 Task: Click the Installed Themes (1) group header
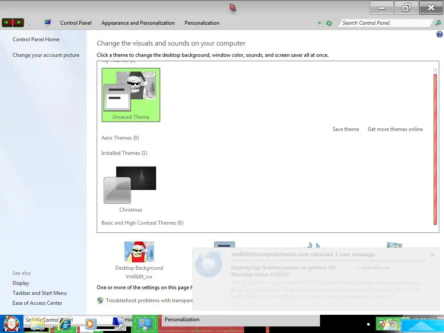coord(124,153)
